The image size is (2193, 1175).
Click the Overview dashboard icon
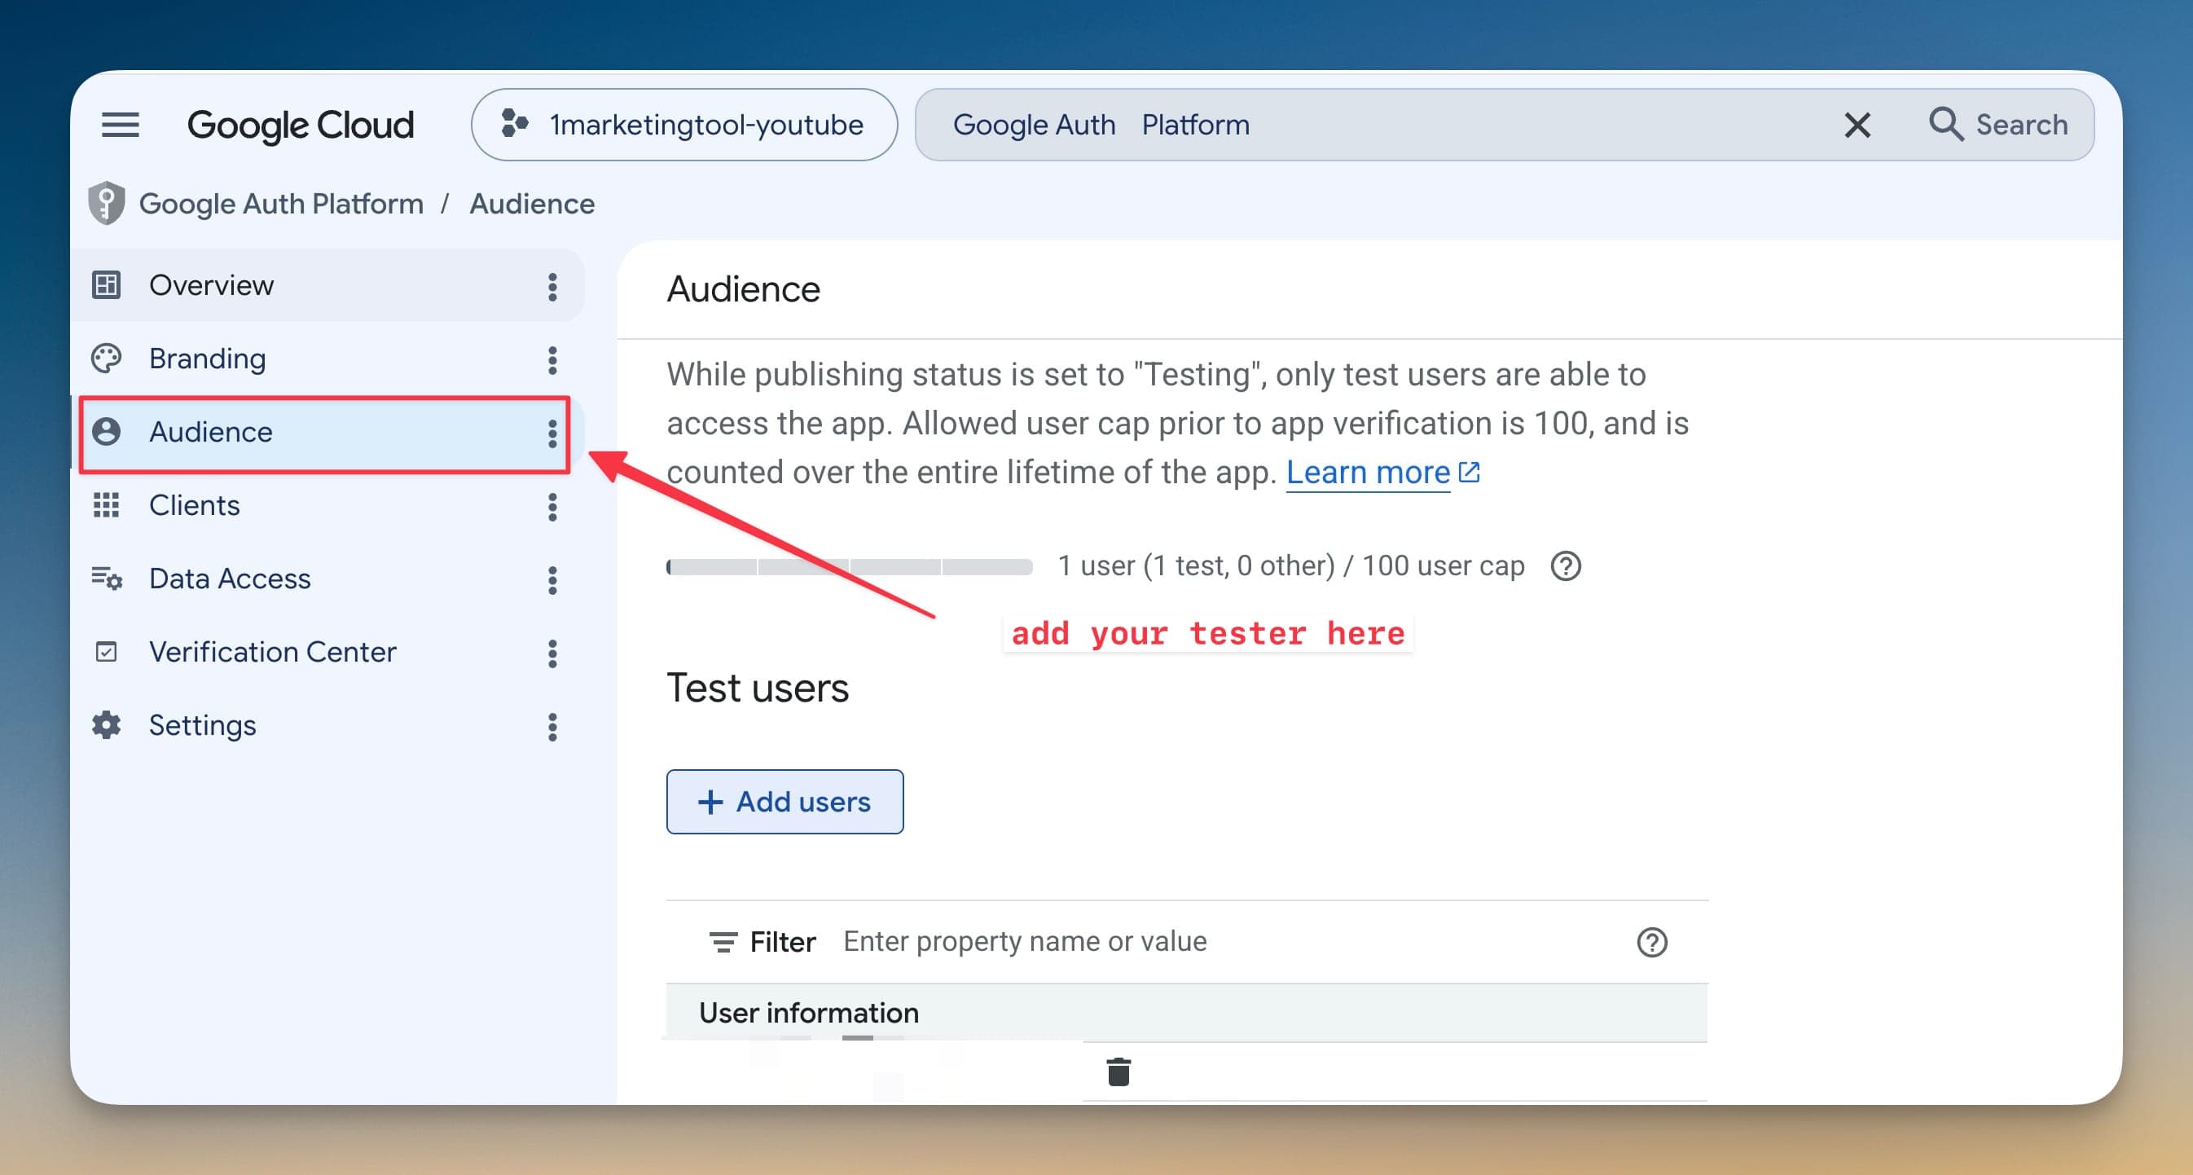[107, 285]
